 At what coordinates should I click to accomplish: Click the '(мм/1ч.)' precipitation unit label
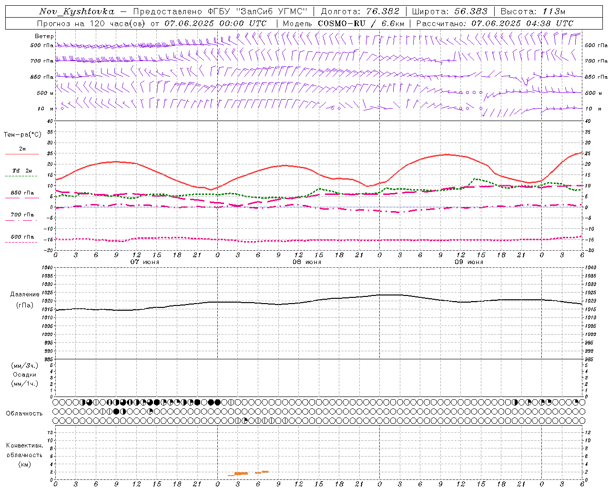pyautogui.click(x=25, y=384)
